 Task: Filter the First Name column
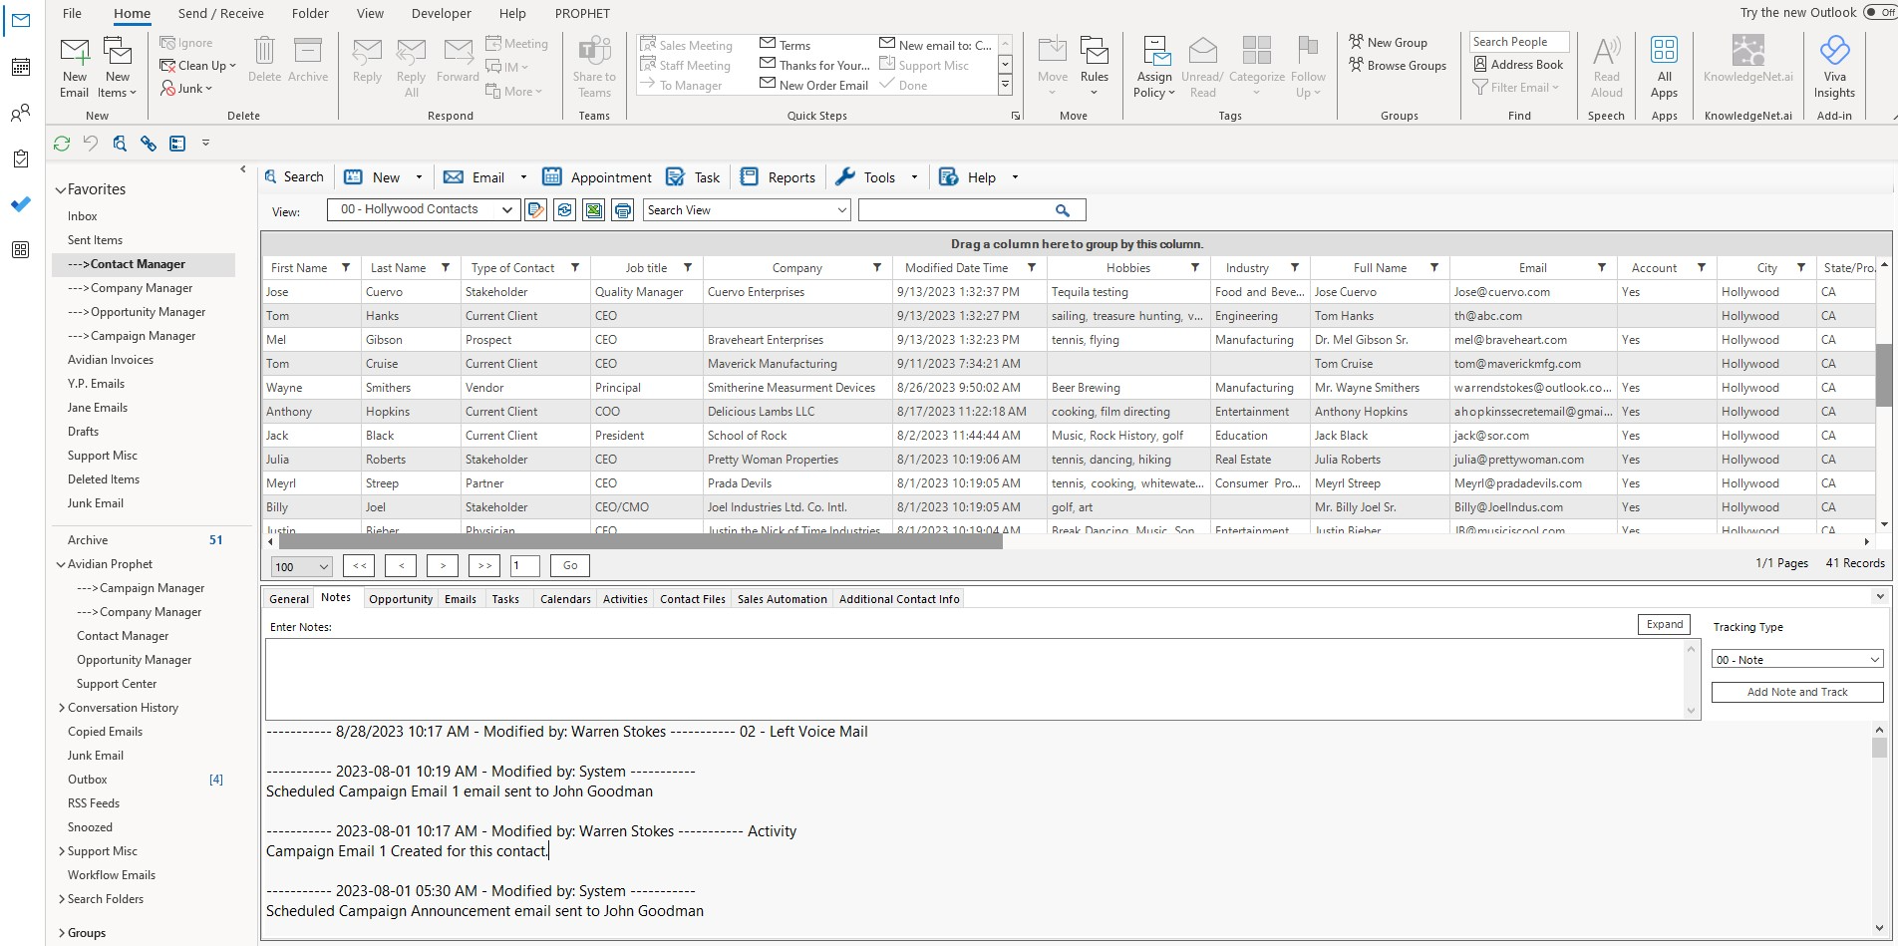[346, 267]
